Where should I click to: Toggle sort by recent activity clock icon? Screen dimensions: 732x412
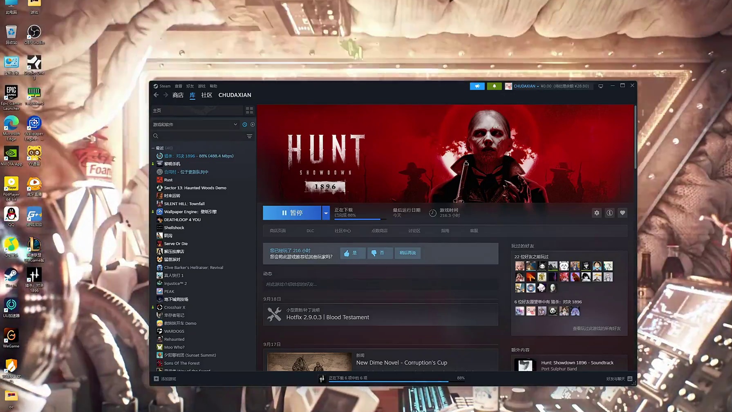(x=245, y=125)
